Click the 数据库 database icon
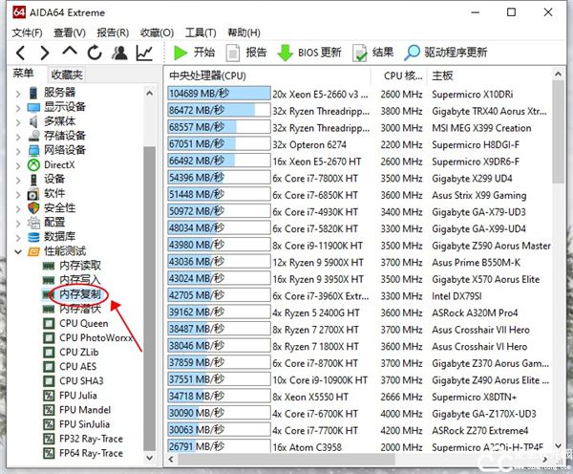Viewport: 573px width, 474px height. tap(33, 237)
